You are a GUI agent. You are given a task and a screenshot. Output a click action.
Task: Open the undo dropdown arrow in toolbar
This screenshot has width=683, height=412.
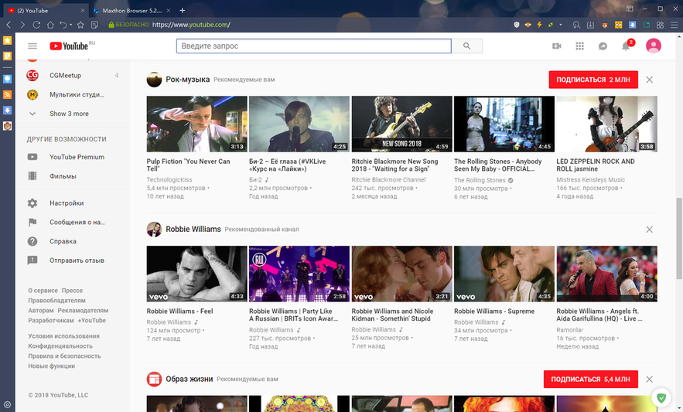70,25
